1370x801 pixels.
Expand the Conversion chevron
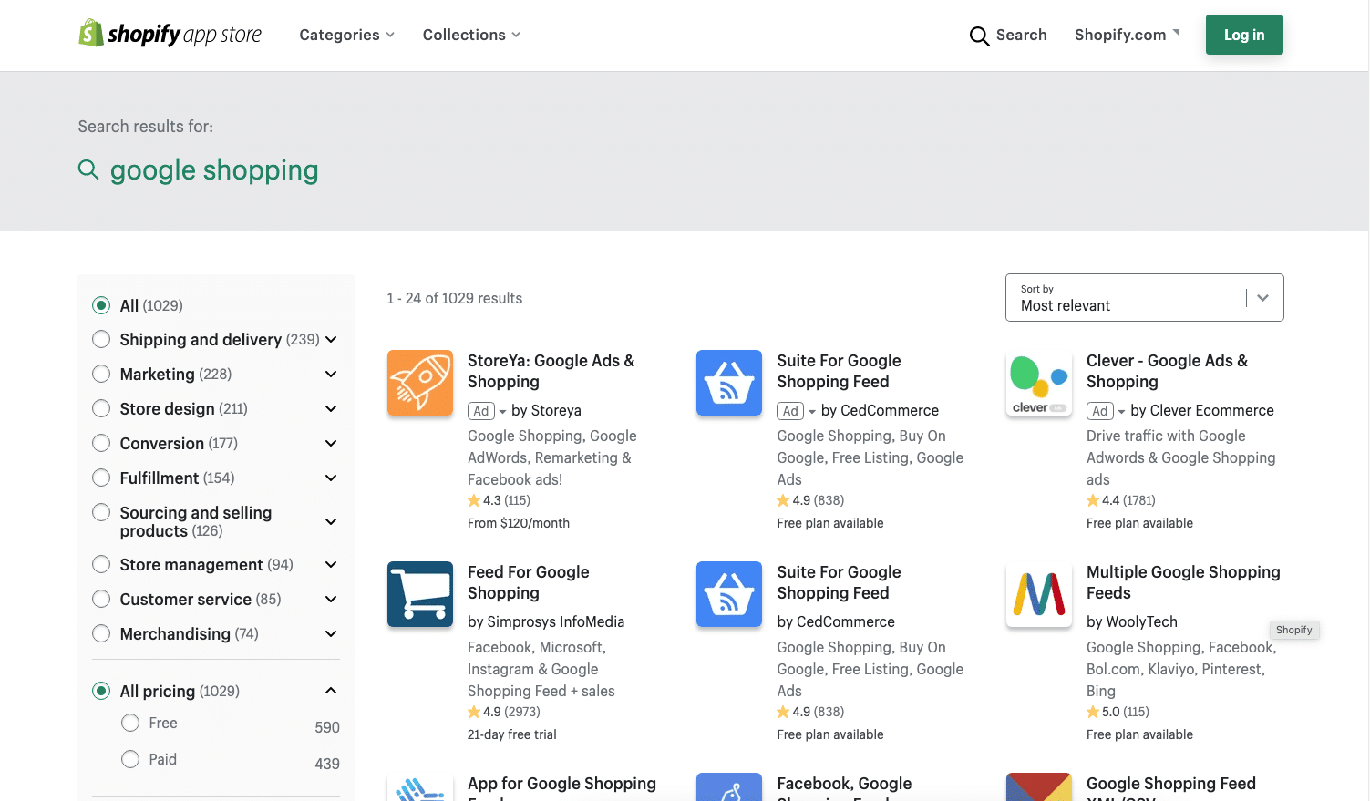[x=331, y=443]
